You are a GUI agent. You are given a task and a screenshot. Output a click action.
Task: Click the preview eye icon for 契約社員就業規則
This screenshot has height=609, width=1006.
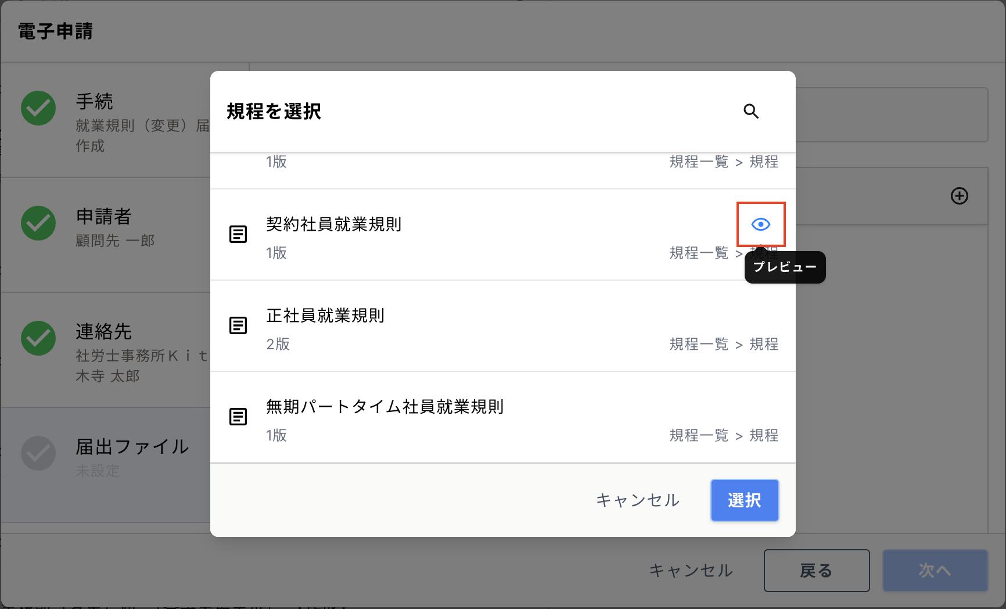[760, 224]
